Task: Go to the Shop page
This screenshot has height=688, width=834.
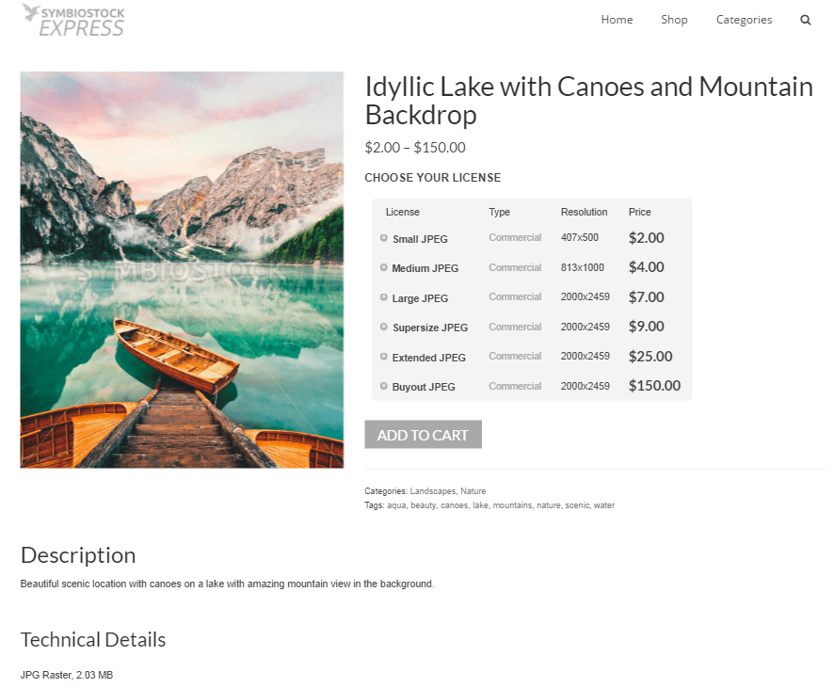Action: [x=674, y=20]
